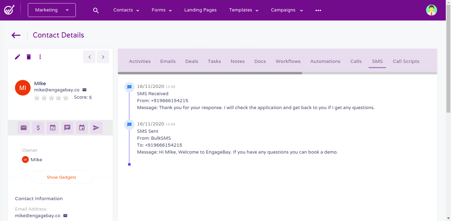Click the SMS Sent timeline icon
The image size is (451, 221).
(x=129, y=124)
